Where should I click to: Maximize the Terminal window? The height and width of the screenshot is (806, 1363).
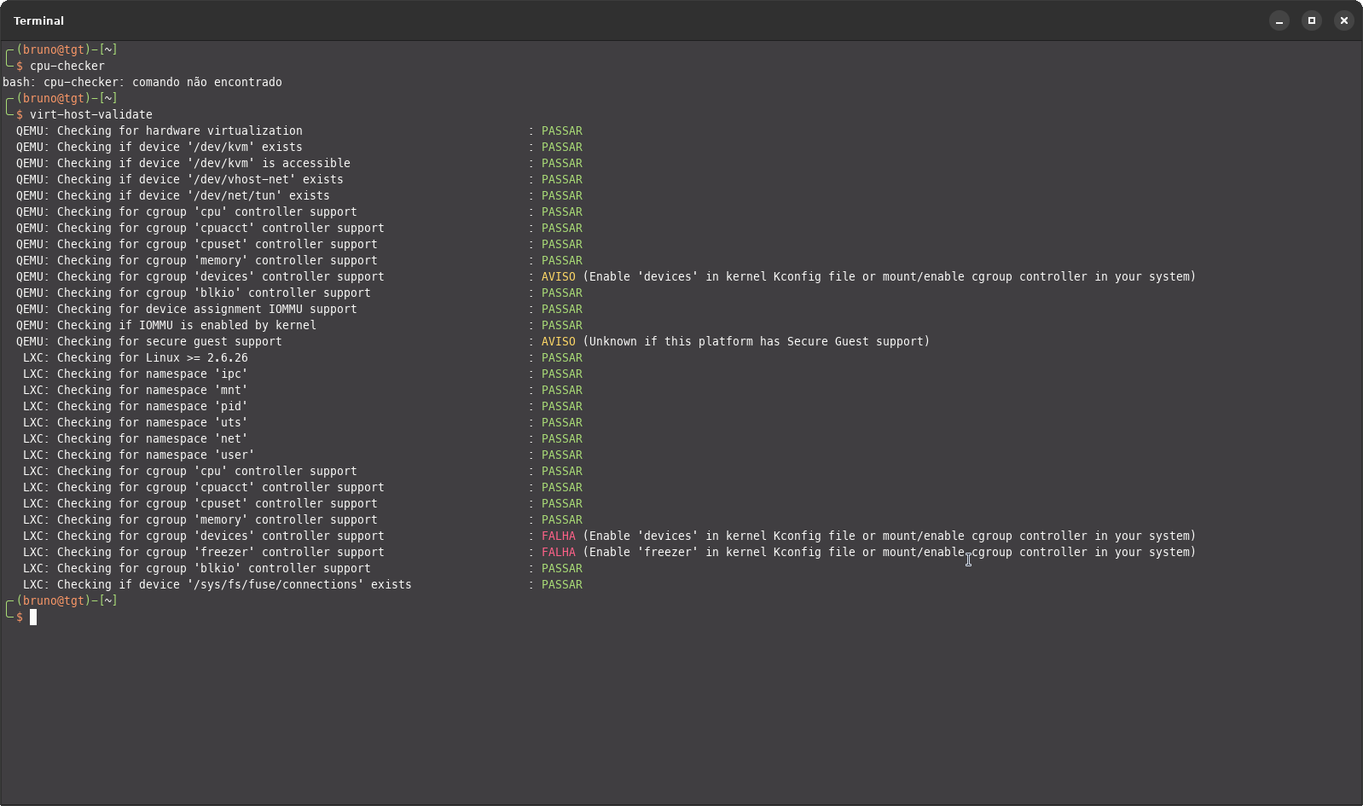click(x=1311, y=20)
